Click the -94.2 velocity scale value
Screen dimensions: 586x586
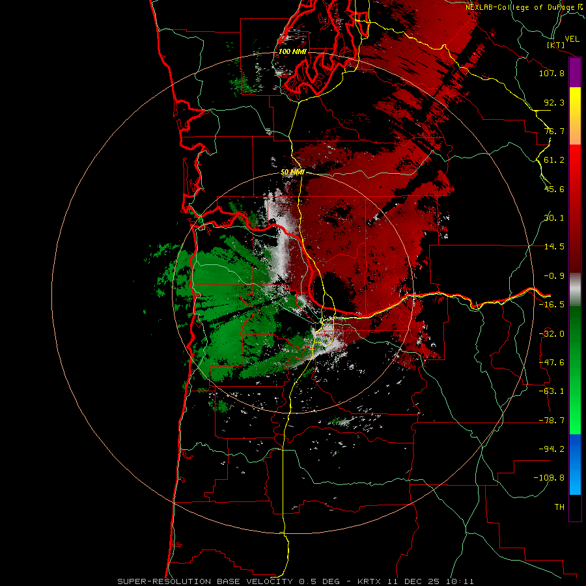tap(551, 449)
